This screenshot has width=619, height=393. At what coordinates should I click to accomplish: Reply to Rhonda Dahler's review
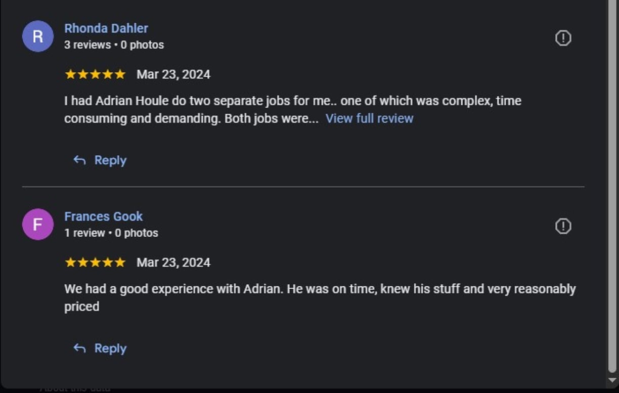click(x=100, y=160)
